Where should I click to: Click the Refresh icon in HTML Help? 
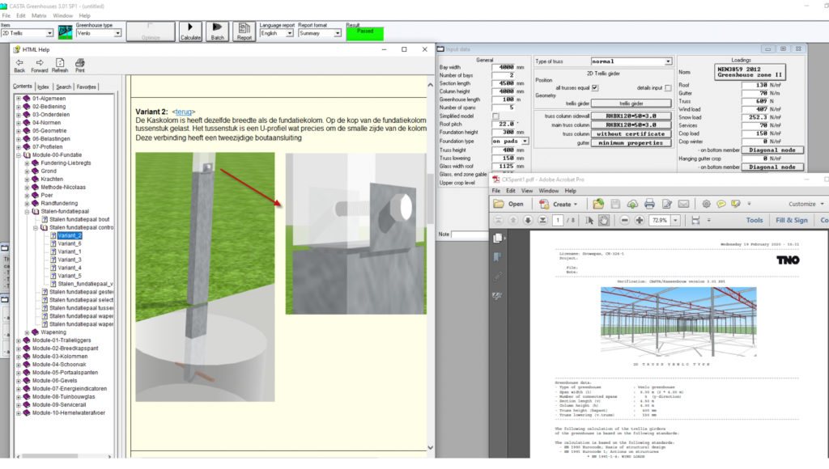pos(60,65)
